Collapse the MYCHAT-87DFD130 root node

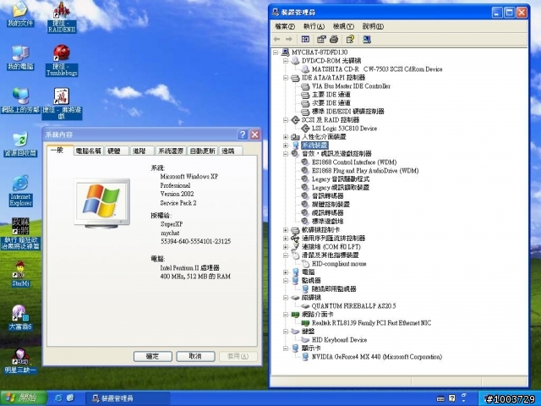pyautogui.click(x=276, y=52)
